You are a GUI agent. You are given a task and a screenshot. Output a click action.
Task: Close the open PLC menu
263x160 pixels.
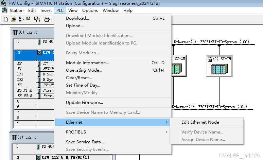tap(60, 11)
